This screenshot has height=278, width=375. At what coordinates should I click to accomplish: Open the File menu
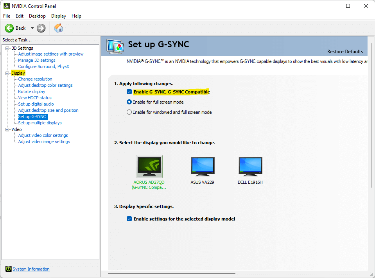[x=7, y=16]
